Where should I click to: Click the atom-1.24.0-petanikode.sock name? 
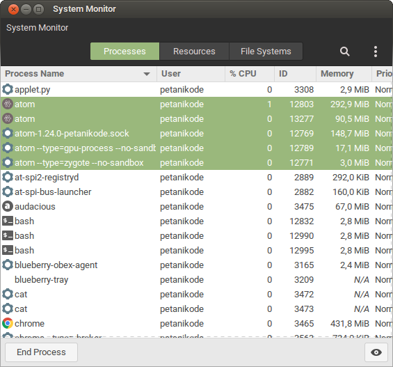pos(72,134)
